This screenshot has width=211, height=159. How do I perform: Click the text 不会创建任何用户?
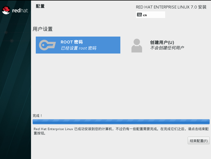(167, 48)
